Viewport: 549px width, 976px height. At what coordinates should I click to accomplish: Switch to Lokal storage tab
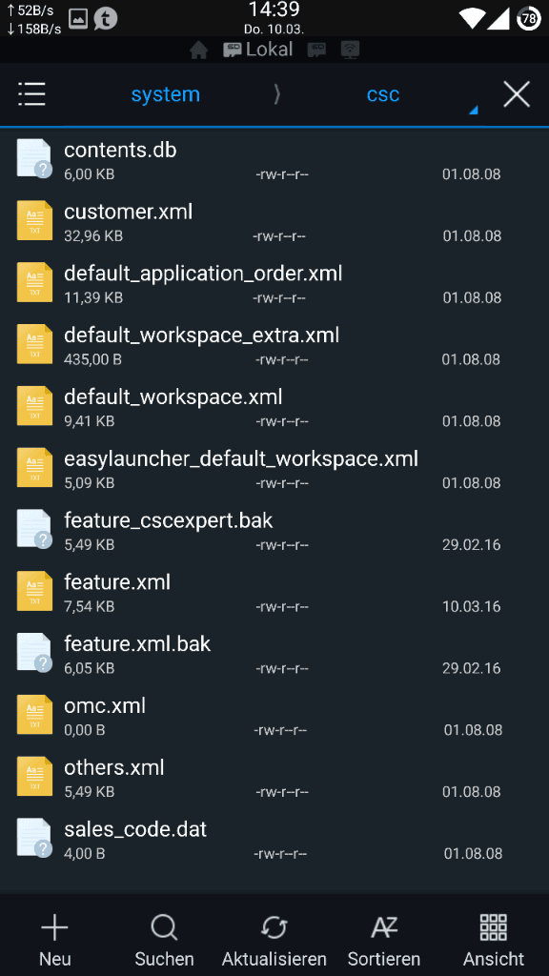[258, 50]
